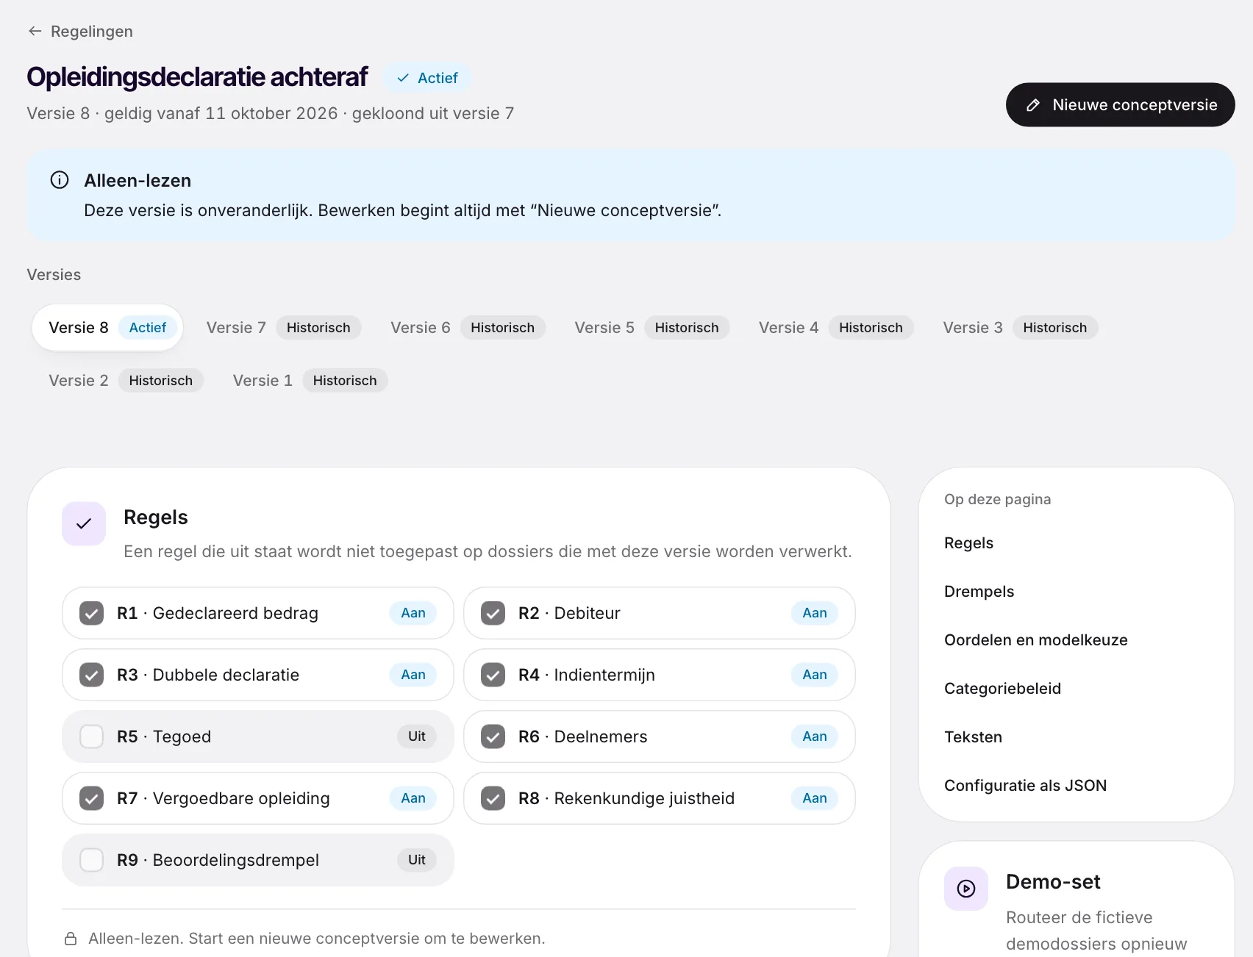Click the Uit badge on R5 Tegoed

[x=417, y=736]
